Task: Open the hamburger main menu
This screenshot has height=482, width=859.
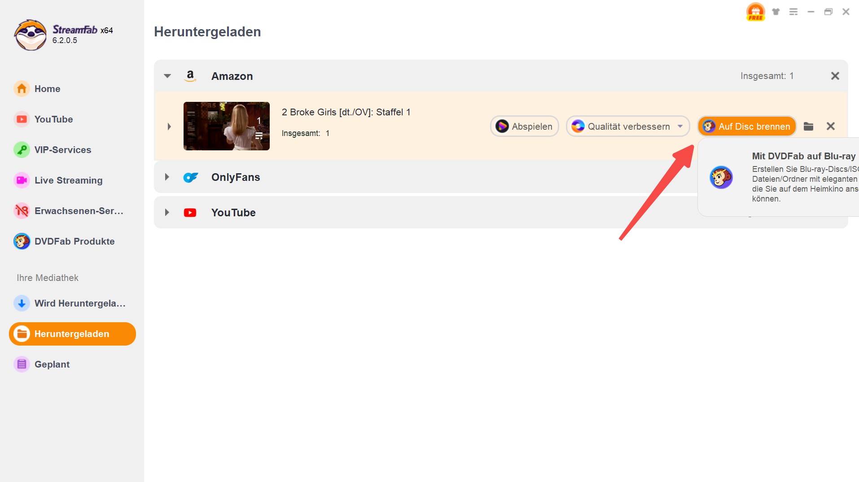Action: pyautogui.click(x=793, y=12)
